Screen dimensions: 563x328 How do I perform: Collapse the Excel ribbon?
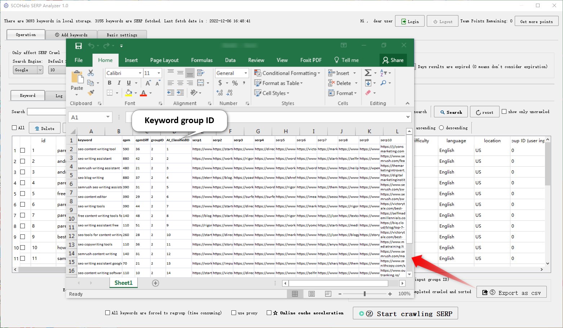(408, 103)
